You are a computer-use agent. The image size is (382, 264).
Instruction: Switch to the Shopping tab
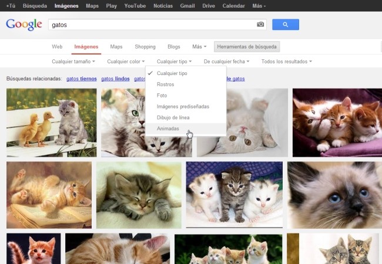(145, 47)
